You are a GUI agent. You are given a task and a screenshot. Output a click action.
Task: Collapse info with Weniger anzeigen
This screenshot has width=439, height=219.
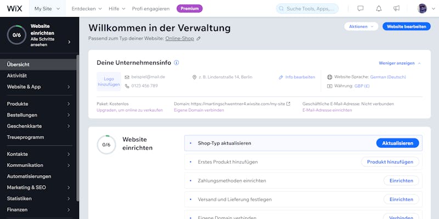[x=400, y=63]
